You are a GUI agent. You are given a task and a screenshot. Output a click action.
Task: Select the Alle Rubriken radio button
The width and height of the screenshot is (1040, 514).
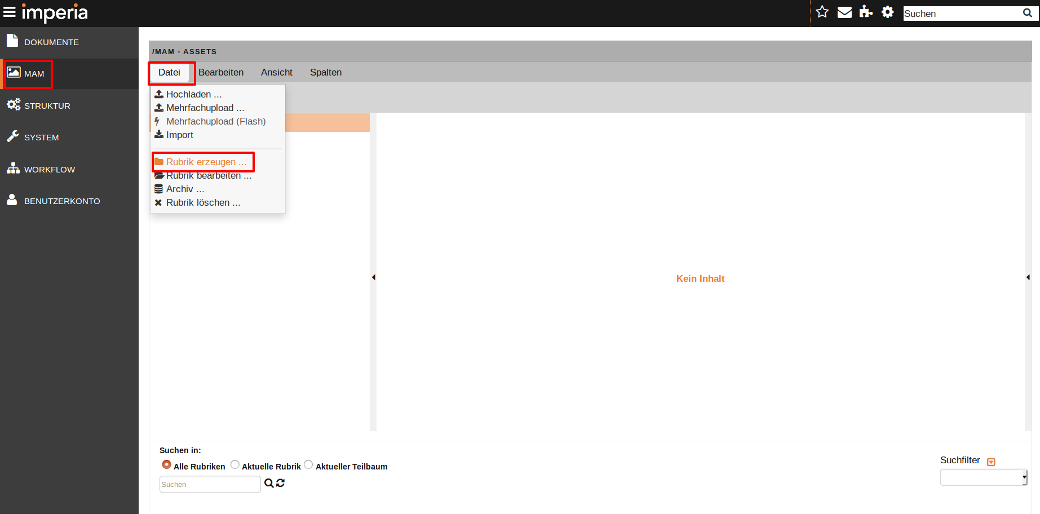click(166, 464)
